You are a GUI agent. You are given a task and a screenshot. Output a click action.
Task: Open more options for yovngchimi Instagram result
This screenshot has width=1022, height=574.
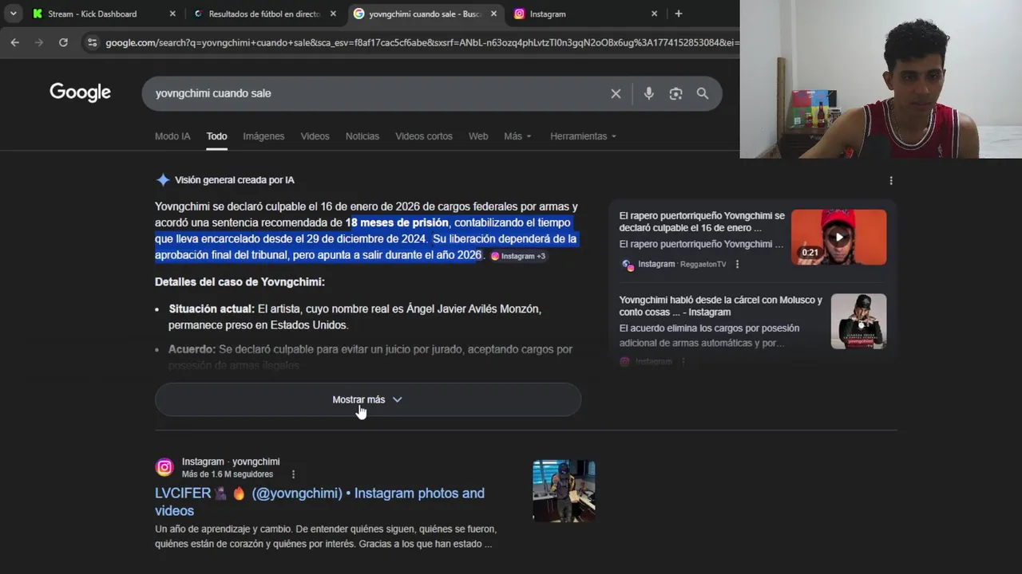[x=293, y=474]
